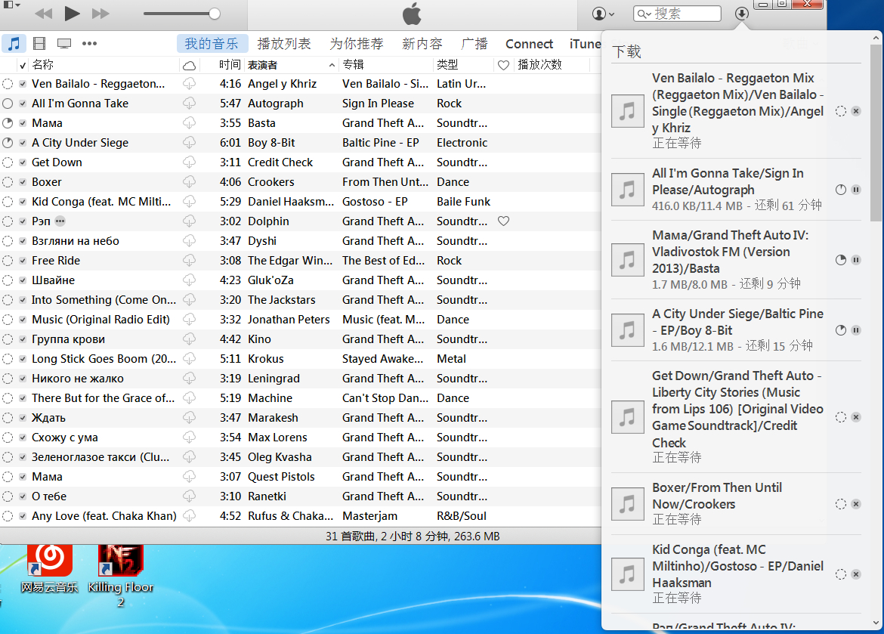Toggle the checkbox for Any Love song
This screenshot has width=884, height=634.
(23, 516)
